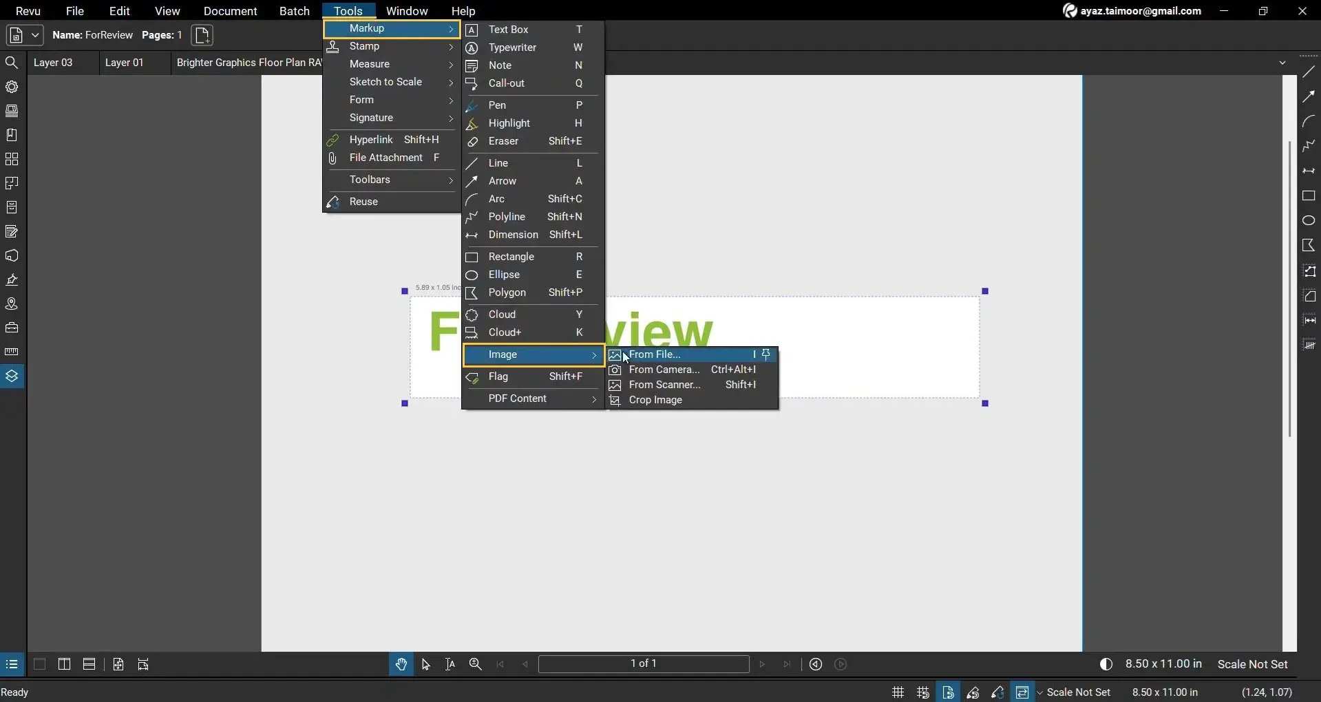
Task: Select the Rectangle tool in right toolbar
Action: [x=1309, y=195]
